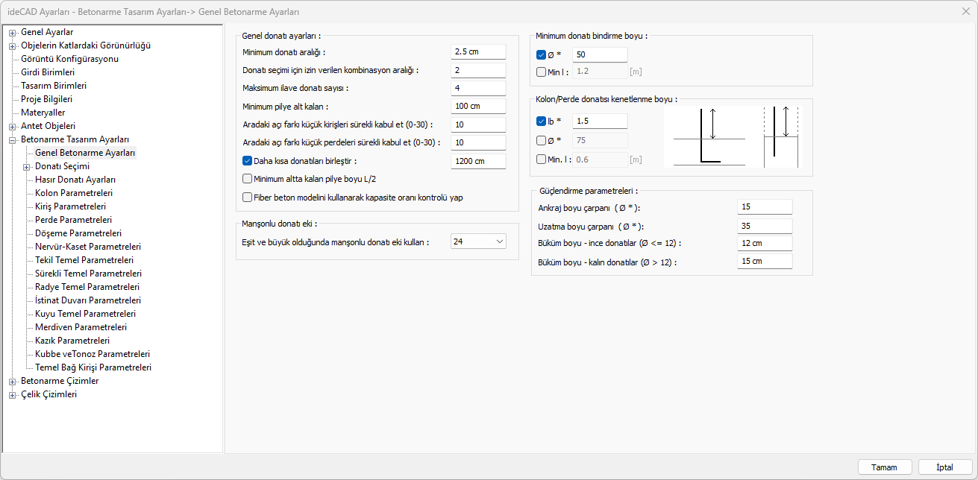Expand the Genel Ayarlar tree node
The width and height of the screenshot is (978, 480).
pyautogui.click(x=12, y=32)
